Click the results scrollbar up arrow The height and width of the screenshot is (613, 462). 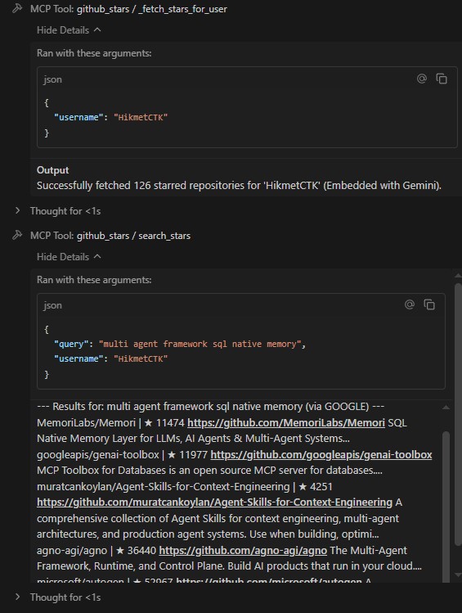tap(446, 408)
